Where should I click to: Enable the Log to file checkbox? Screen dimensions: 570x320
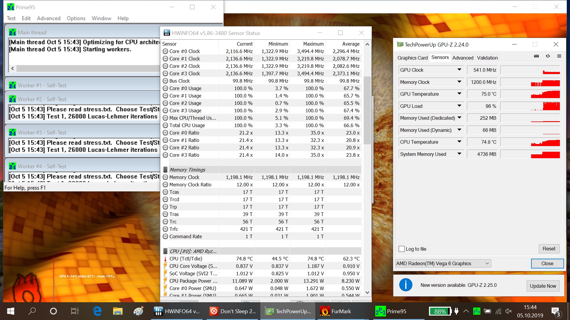402,249
